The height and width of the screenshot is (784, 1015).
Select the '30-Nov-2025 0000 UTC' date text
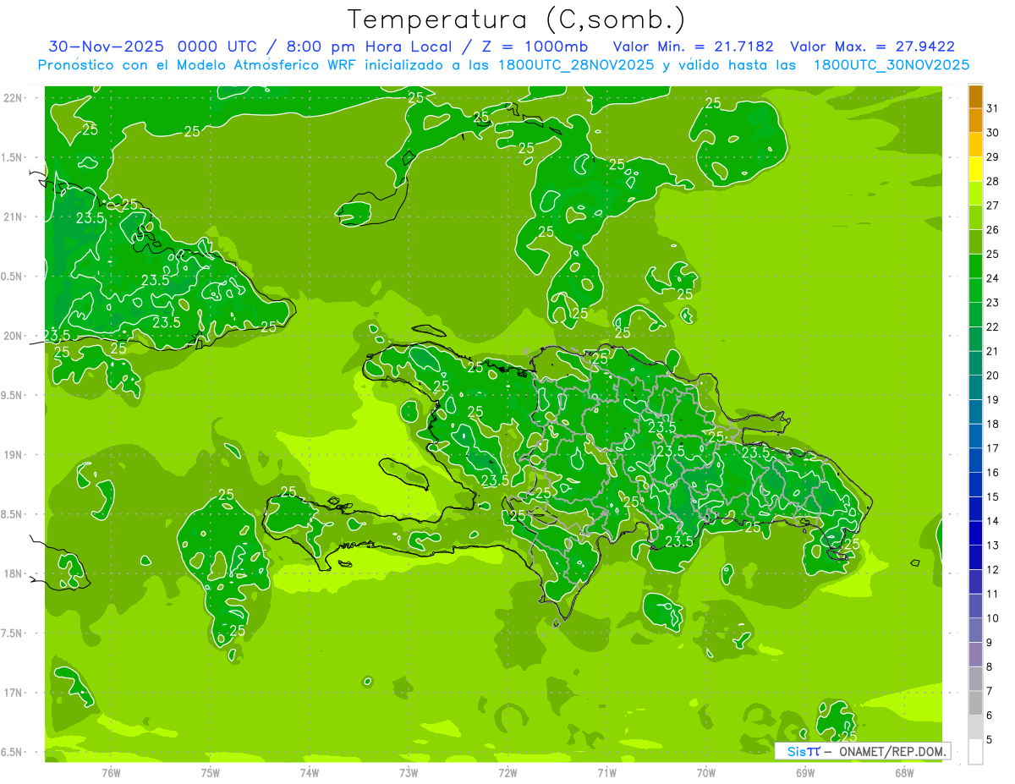click(x=151, y=47)
